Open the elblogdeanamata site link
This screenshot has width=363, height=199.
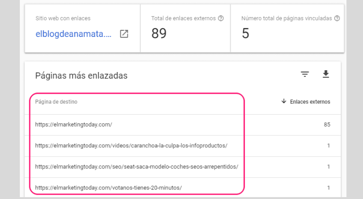(74, 34)
